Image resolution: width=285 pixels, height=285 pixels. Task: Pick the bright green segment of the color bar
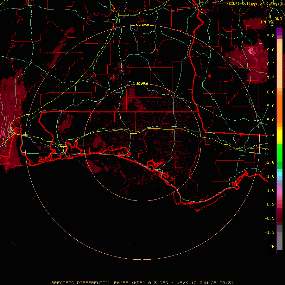[x=280, y=153]
